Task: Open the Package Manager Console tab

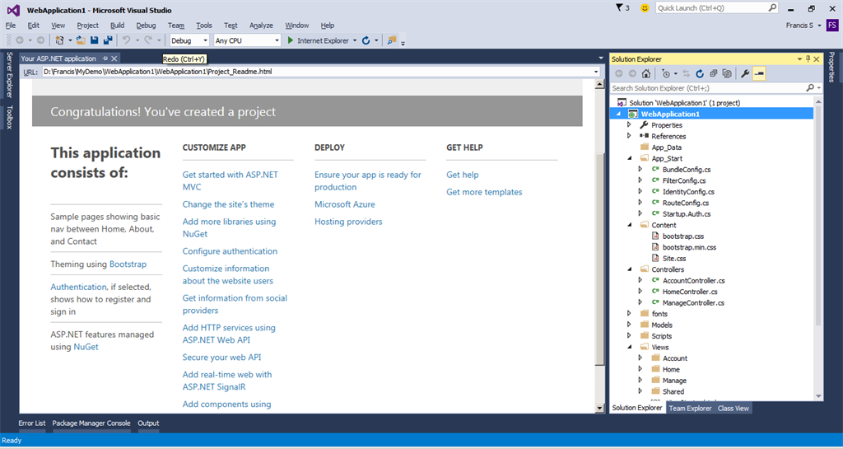Action: tap(91, 423)
